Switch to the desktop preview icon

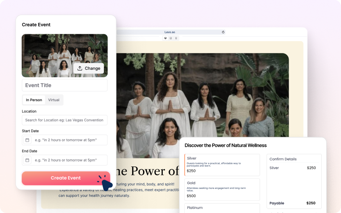click(165, 38)
